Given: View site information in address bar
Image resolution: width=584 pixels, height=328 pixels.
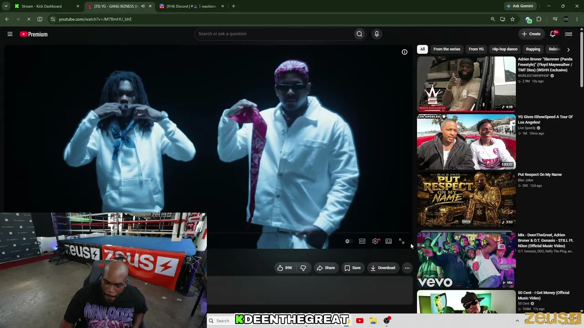Looking at the screenshot, I should (53, 19).
